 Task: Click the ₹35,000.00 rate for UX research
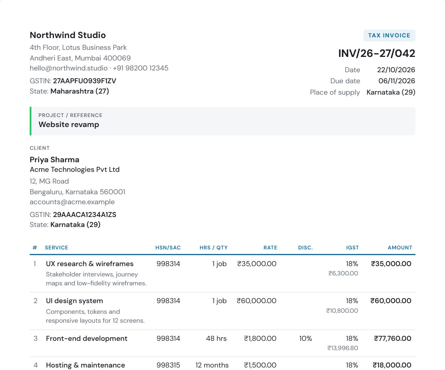pyautogui.click(x=257, y=264)
